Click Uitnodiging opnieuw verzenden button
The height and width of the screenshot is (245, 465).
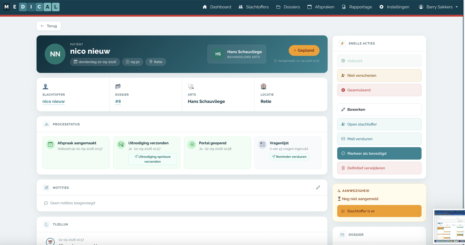click(152, 159)
